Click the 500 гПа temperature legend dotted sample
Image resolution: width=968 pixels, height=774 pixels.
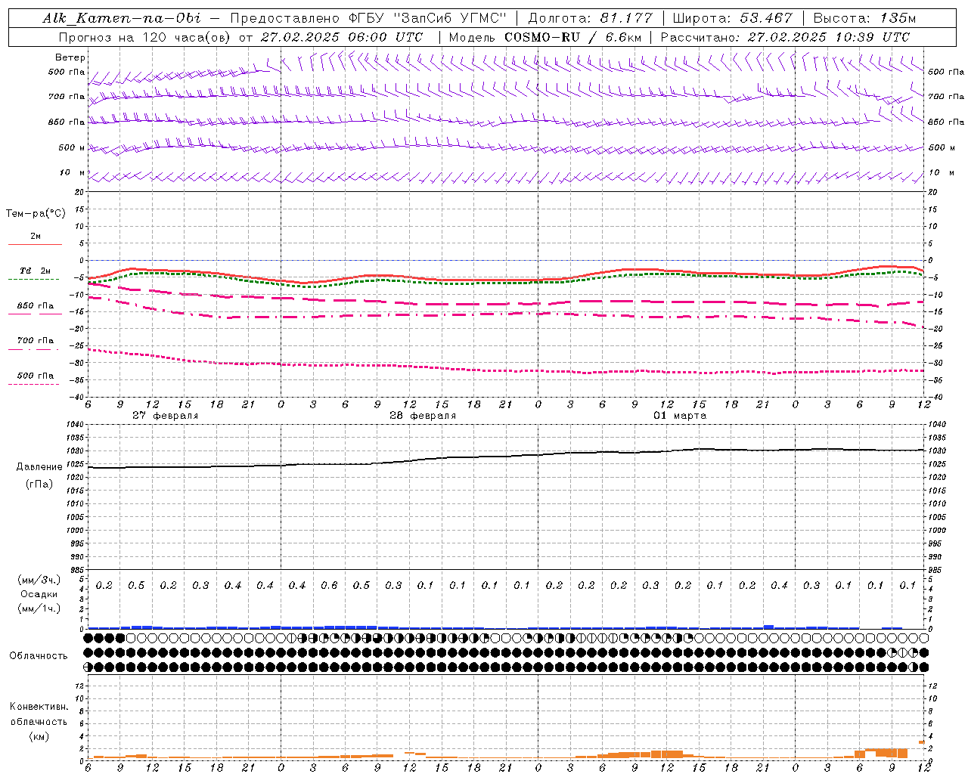[33, 384]
